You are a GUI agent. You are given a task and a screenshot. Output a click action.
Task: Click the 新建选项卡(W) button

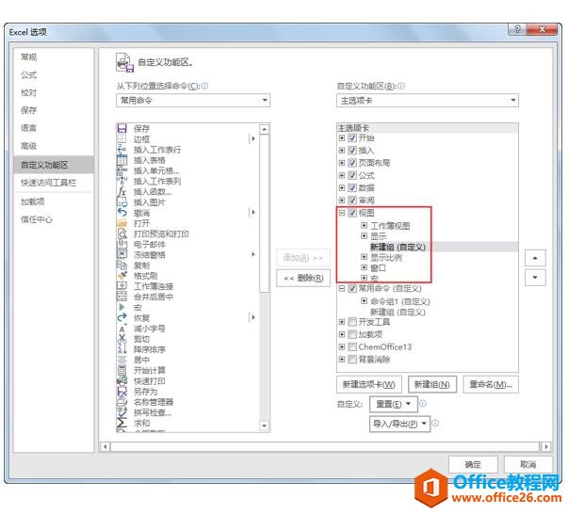click(x=368, y=384)
